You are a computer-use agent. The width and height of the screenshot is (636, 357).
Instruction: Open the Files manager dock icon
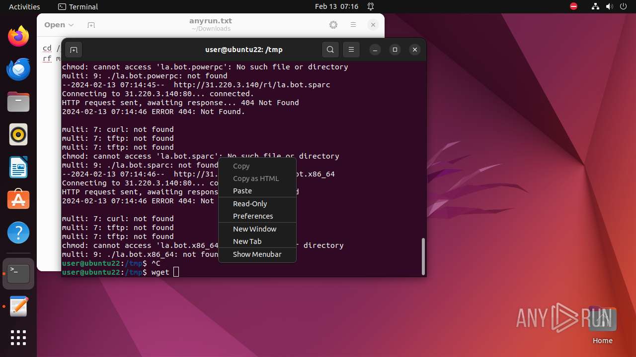tap(18, 102)
